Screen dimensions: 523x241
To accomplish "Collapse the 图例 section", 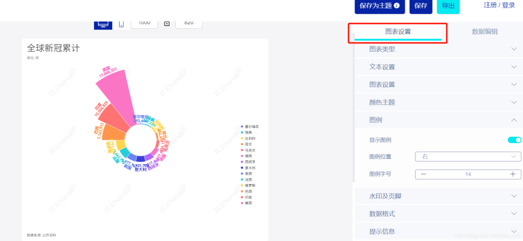I will pyautogui.click(x=438, y=120).
